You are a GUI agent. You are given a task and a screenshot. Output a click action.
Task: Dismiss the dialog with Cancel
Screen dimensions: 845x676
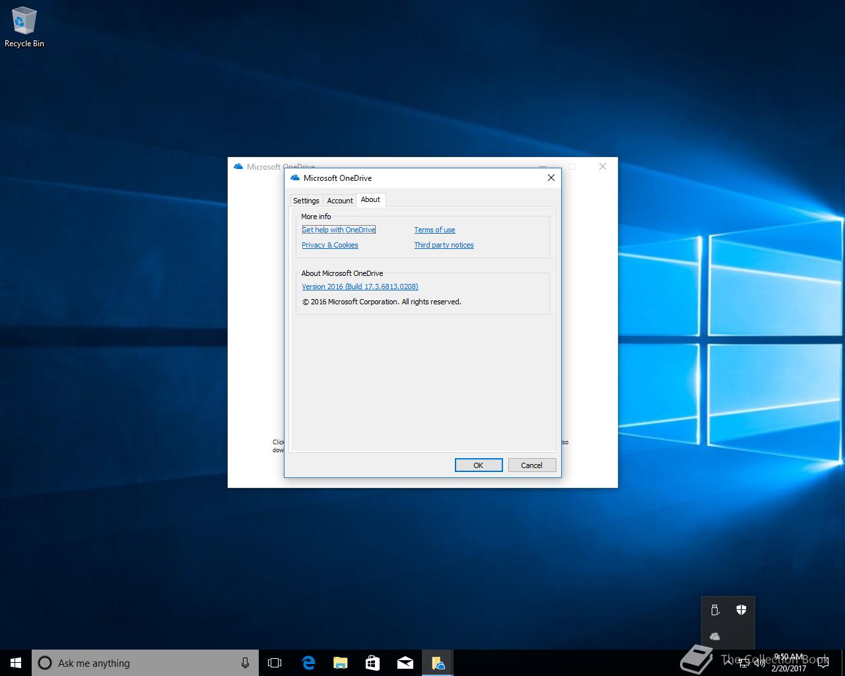[531, 465]
